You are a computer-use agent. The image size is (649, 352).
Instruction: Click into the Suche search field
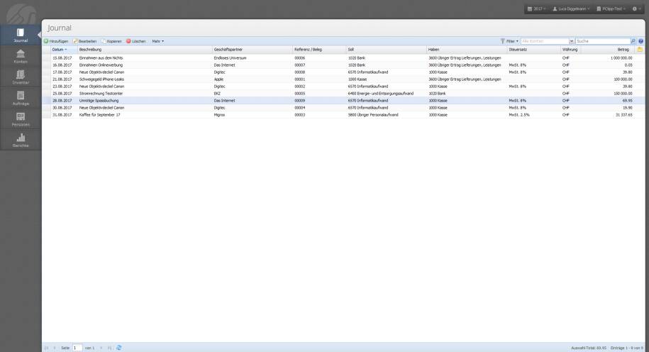point(603,41)
